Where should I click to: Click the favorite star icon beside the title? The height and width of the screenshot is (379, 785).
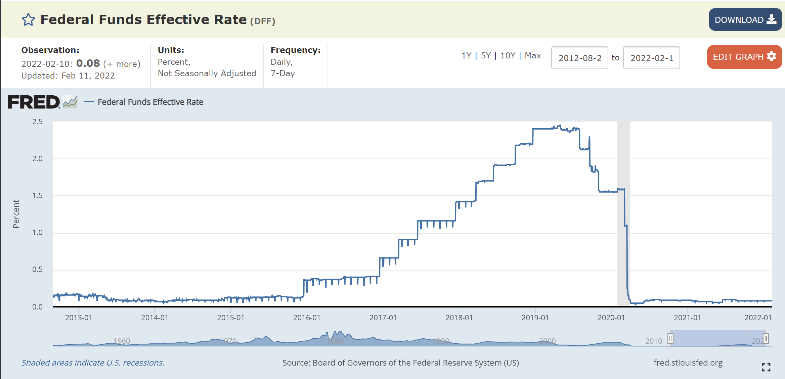click(x=28, y=20)
